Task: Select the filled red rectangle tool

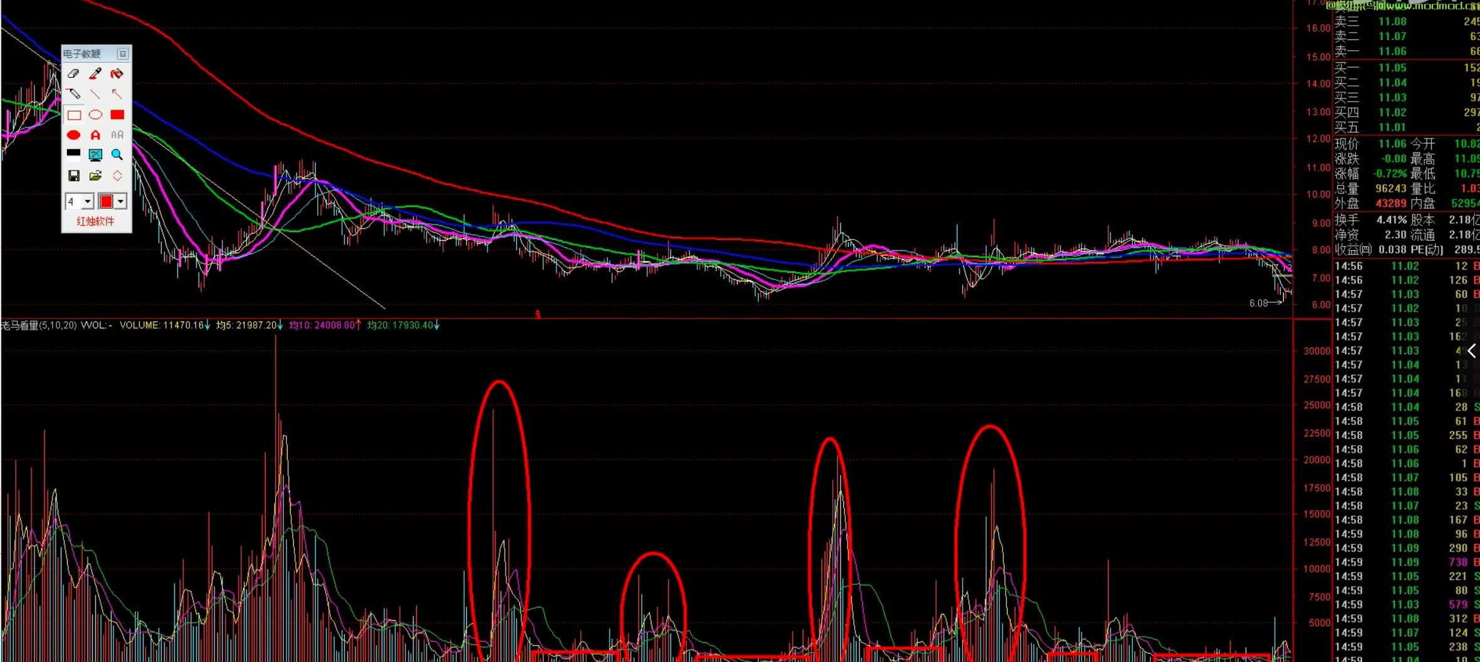Action: 117,115
